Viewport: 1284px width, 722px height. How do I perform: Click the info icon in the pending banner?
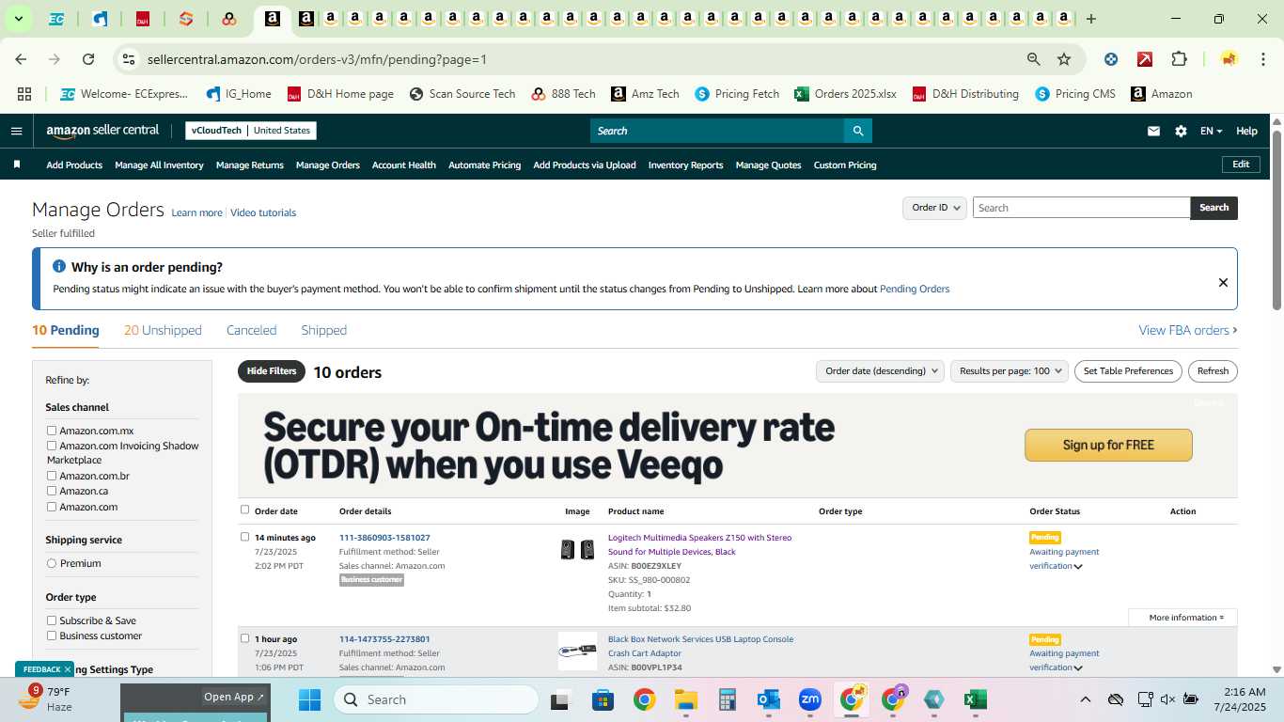coord(59,267)
